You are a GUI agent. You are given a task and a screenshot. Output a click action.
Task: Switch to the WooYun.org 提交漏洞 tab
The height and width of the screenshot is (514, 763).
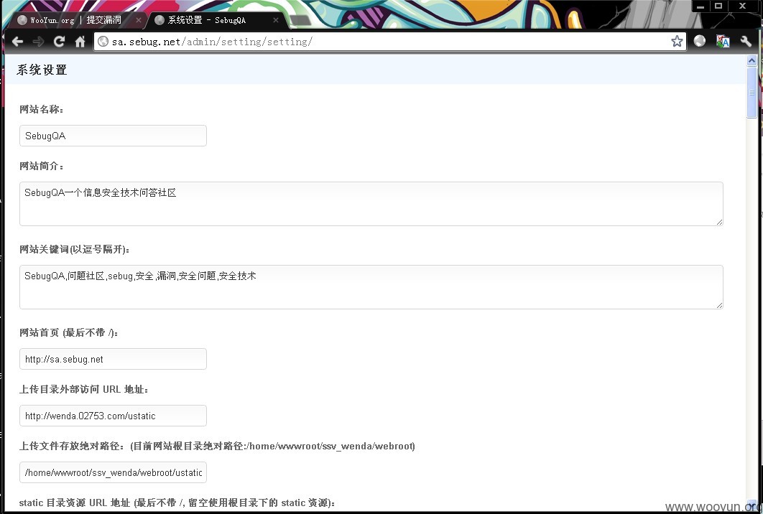coord(75,20)
